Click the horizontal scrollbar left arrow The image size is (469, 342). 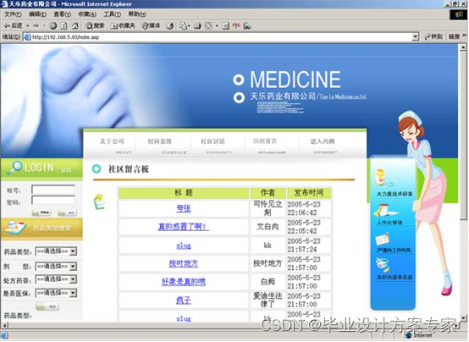[4, 326]
